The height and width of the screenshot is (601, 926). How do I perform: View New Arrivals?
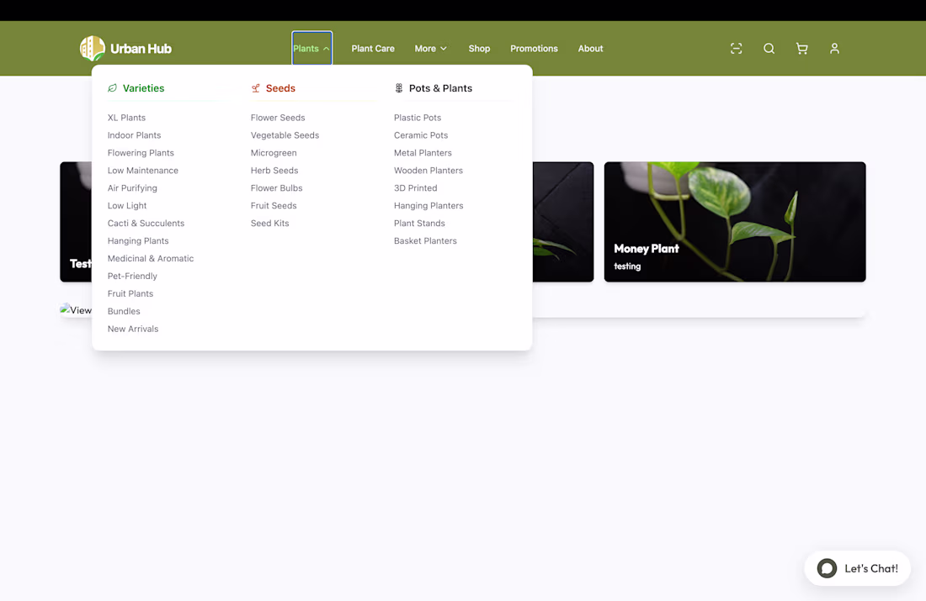click(x=133, y=329)
